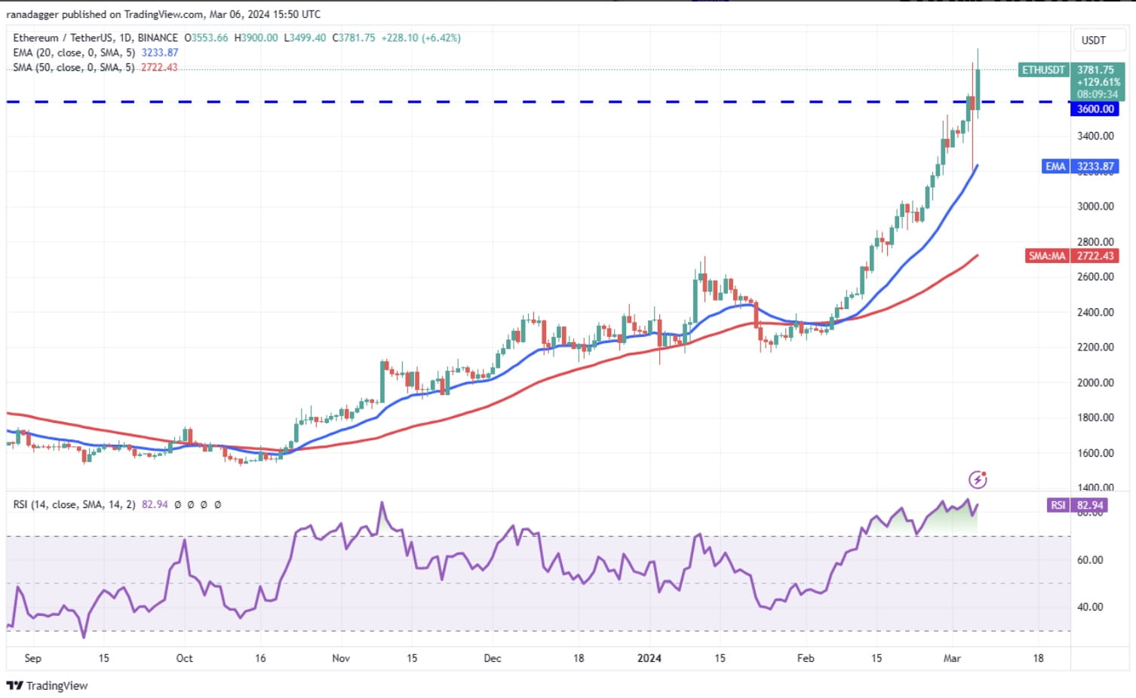
Task: Select the 1D timeframe in the symbol header
Action: point(125,38)
